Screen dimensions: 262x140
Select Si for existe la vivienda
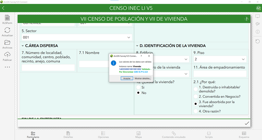[138, 87]
